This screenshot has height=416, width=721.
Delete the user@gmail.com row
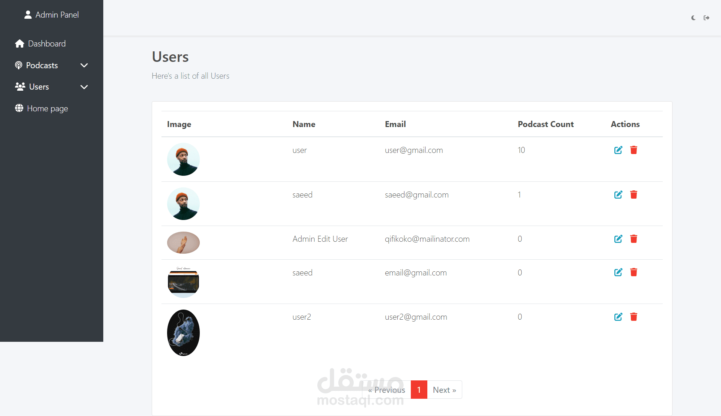[634, 150]
